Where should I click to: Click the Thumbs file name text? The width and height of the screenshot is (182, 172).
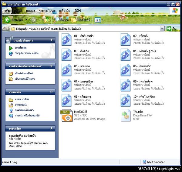[x=138, y=112]
